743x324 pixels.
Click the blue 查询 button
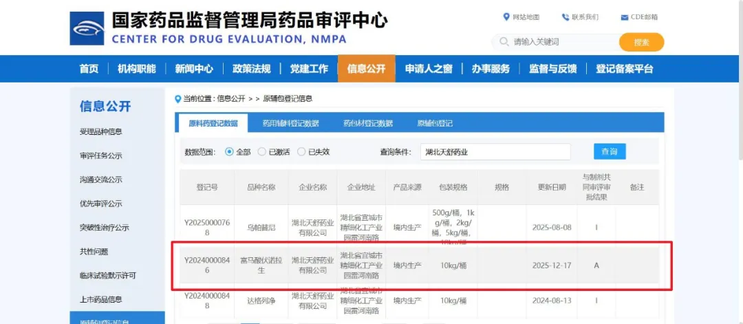tap(609, 151)
